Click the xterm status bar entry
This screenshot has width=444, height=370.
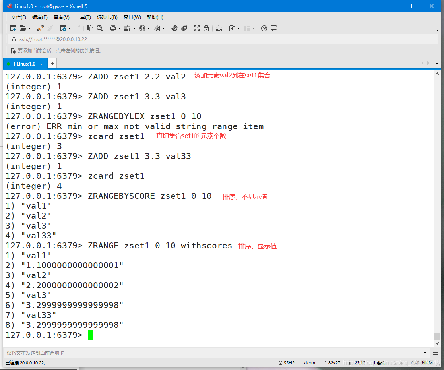coord(309,363)
